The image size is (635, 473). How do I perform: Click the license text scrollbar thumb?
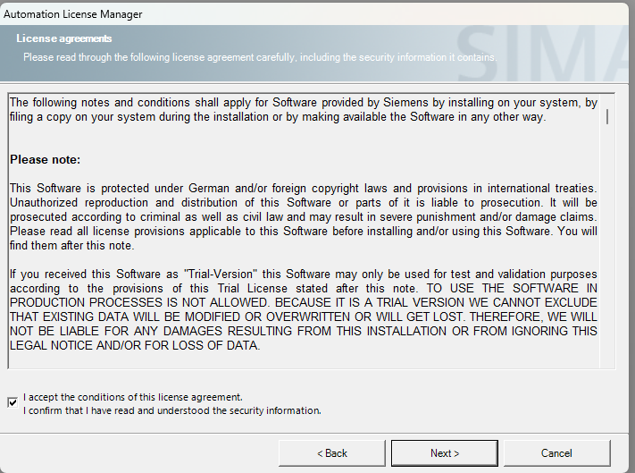[608, 116]
